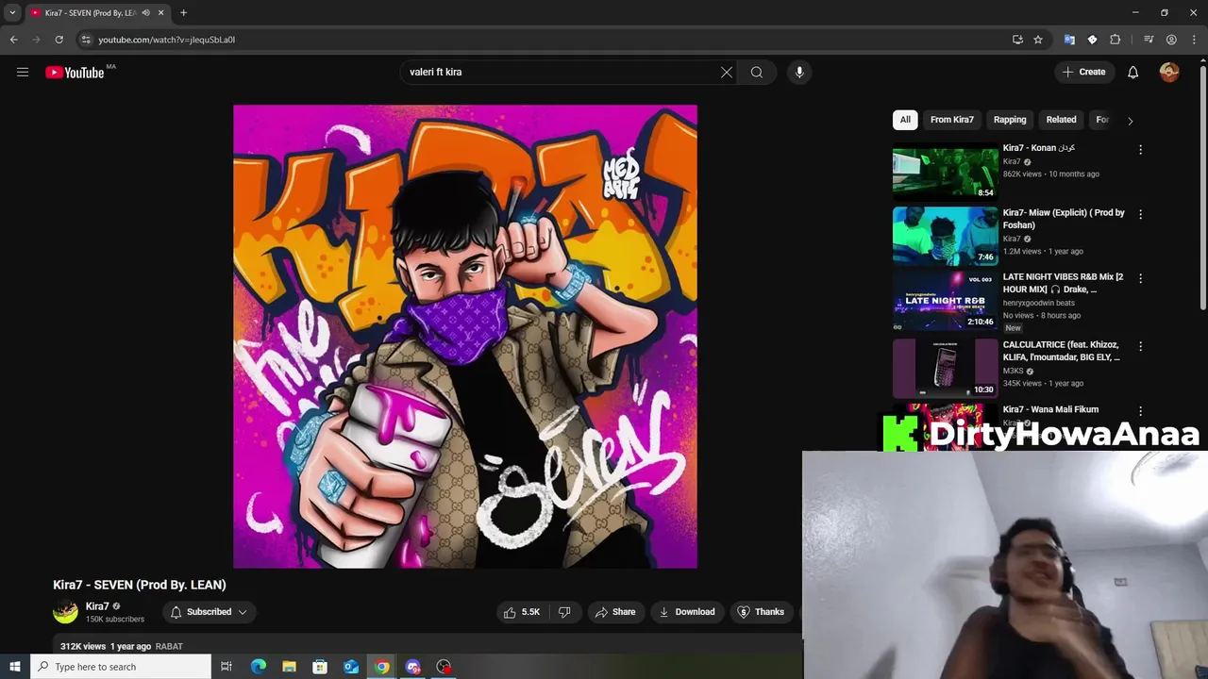Image resolution: width=1208 pixels, height=679 pixels.
Task: Close the Kira7 SEVEN tab
Action: pos(160,12)
